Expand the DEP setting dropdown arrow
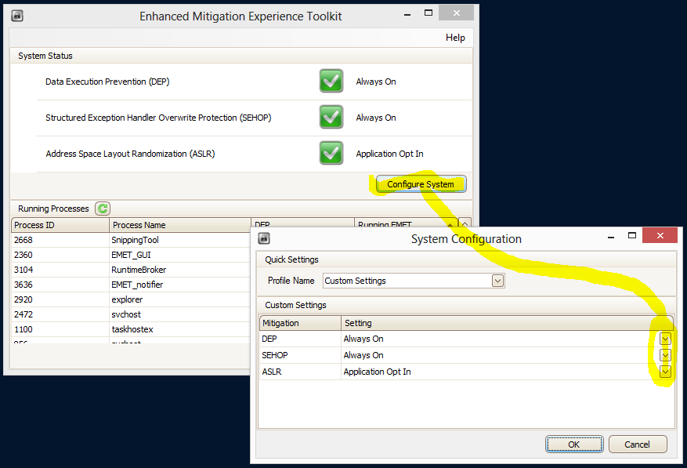 [x=665, y=339]
